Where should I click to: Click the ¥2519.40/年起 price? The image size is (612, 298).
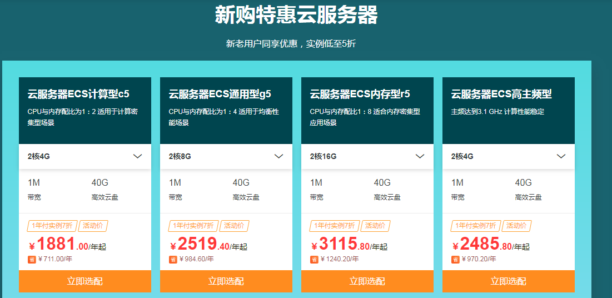pyautogui.click(x=208, y=244)
